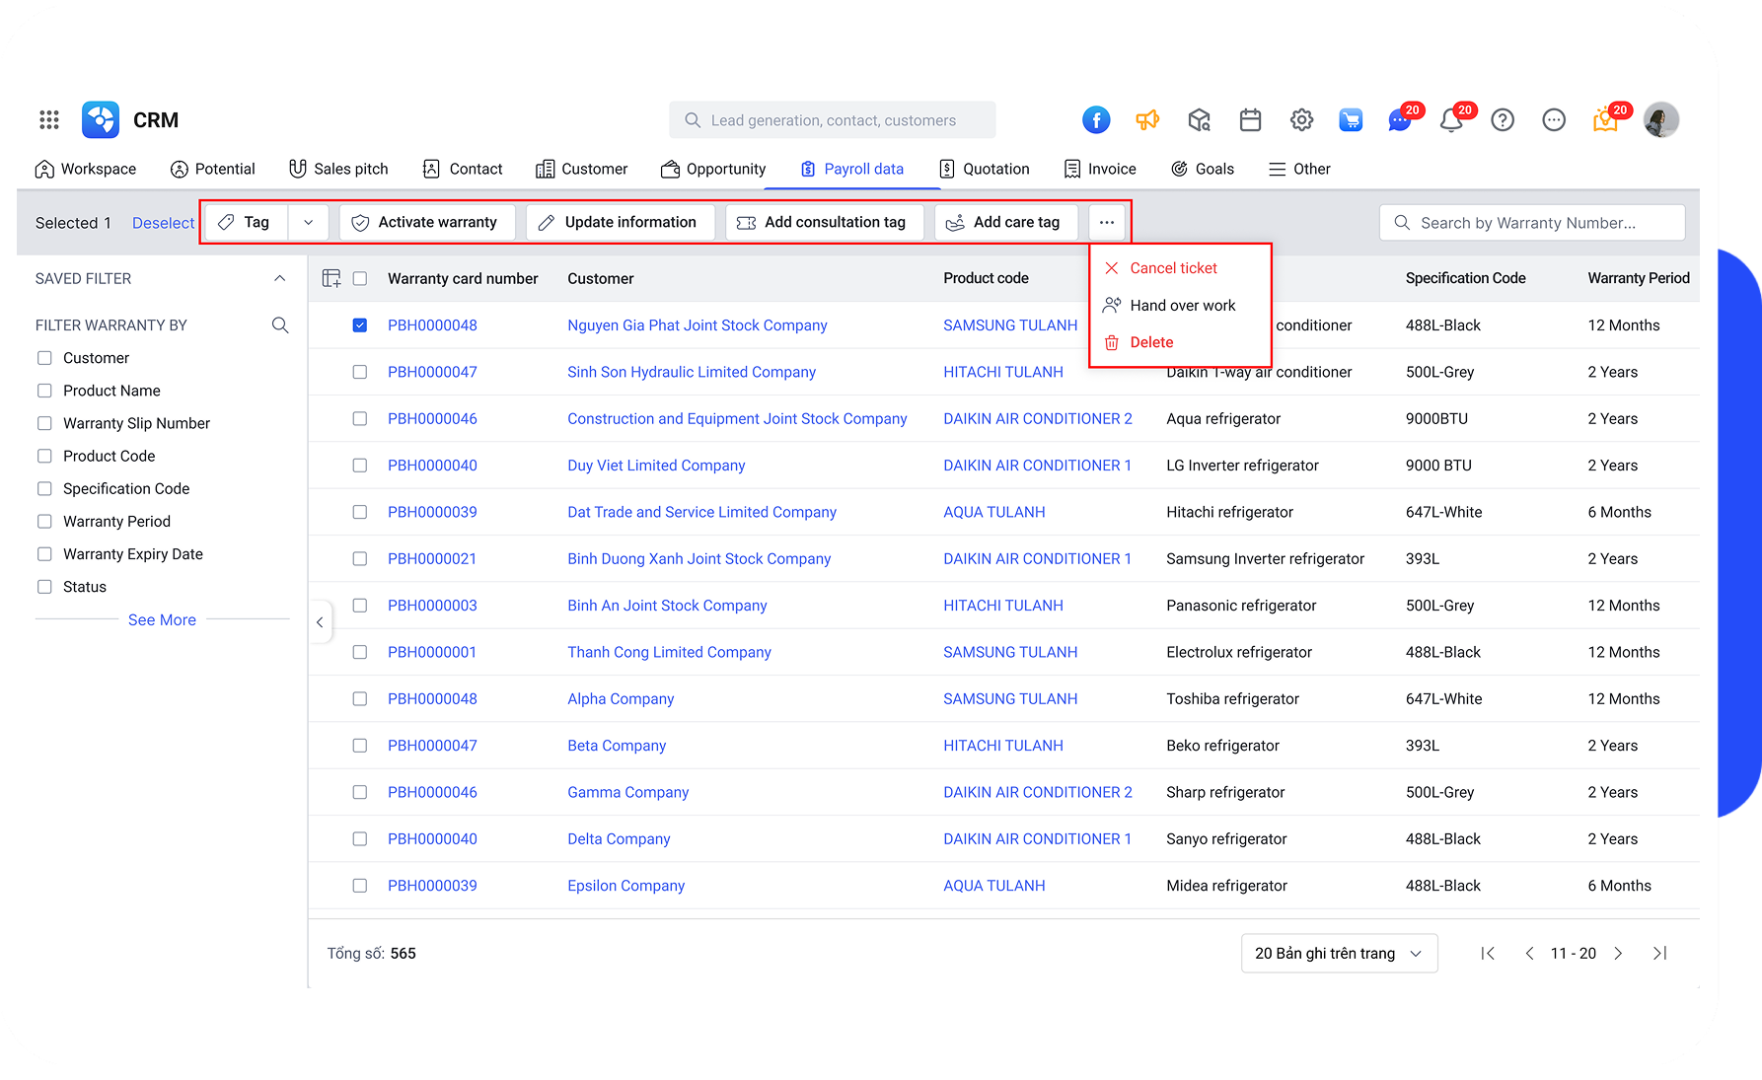The width and height of the screenshot is (1762, 1080).
Task: Open the notifications bell icon
Action: [1450, 119]
